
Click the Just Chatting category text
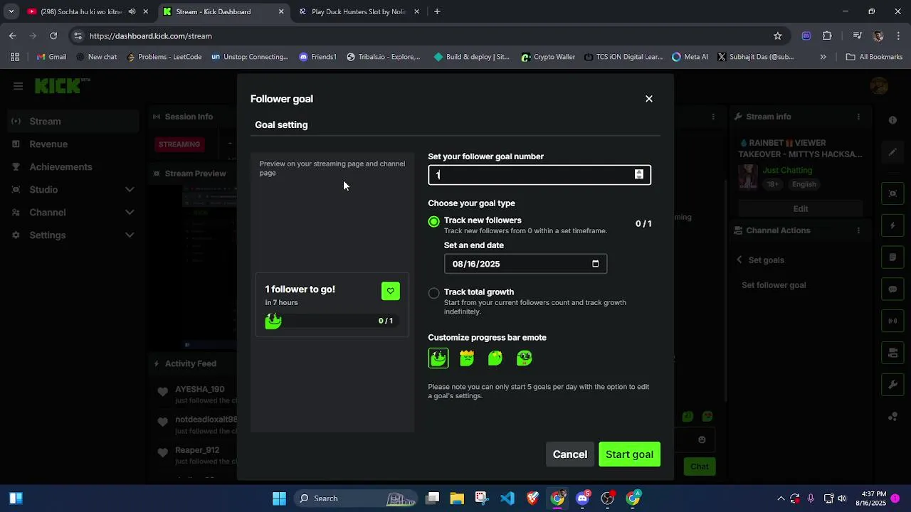pos(787,170)
